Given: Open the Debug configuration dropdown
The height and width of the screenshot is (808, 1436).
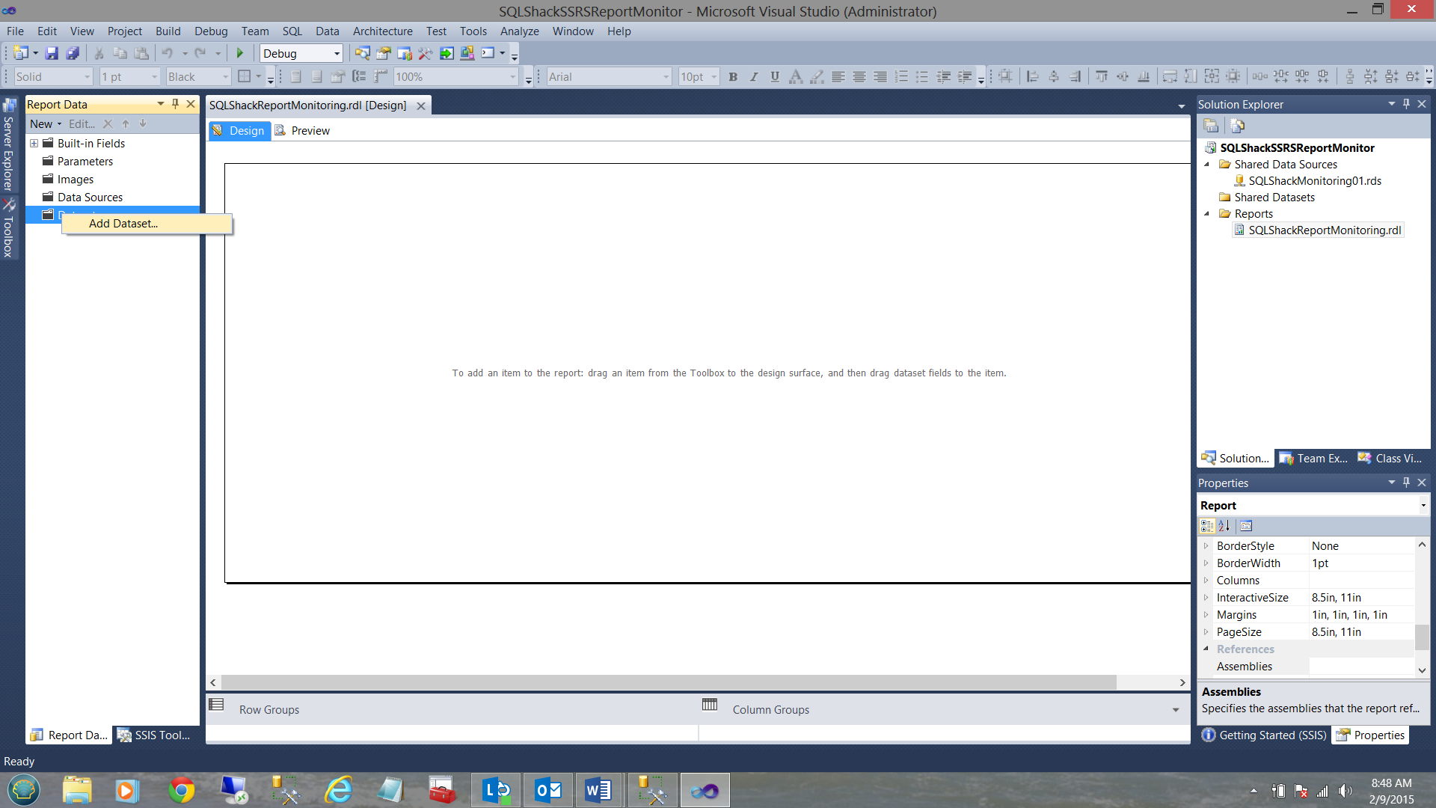Looking at the screenshot, I should coord(337,53).
